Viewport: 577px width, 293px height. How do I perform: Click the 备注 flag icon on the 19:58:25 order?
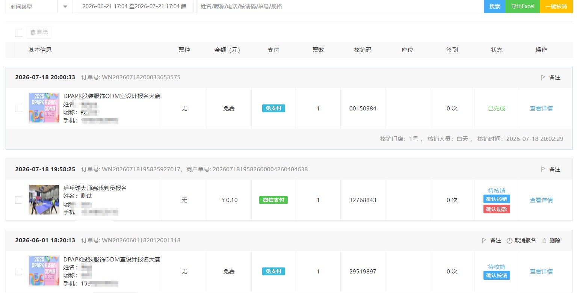(x=543, y=169)
